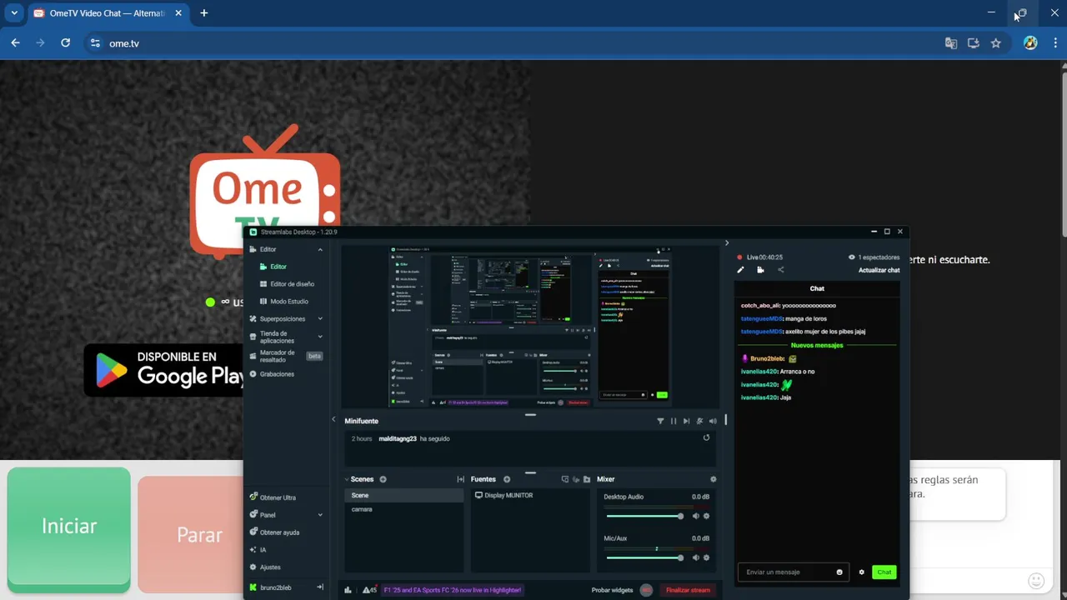Click Finalizar stream button
This screenshot has width=1067, height=600.
click(x=688, y=590)
